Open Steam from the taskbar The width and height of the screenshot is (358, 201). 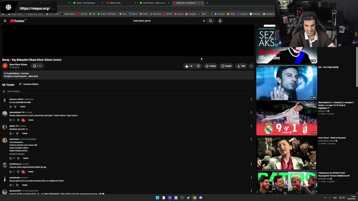(188, 198)
